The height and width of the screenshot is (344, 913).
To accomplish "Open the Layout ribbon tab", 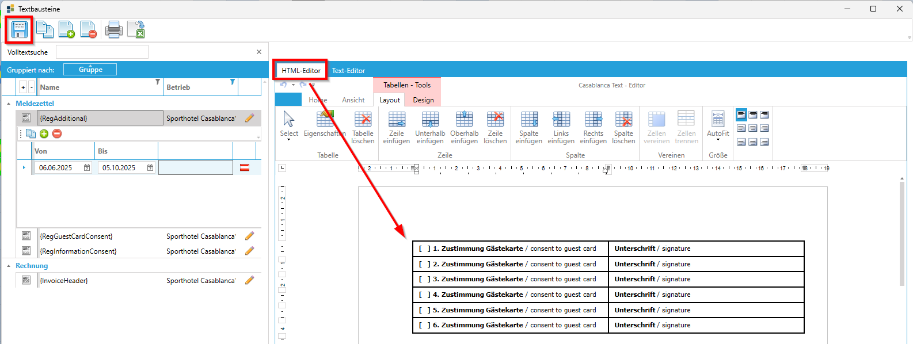I will pyautogui.click(x=390, y=100).
